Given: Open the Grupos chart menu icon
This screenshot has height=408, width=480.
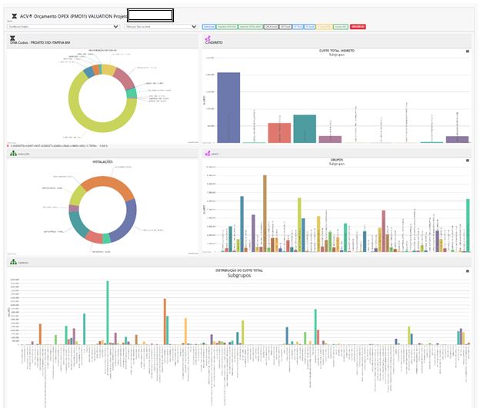Looking at the screenshot, I should click(x=466, y=161).
